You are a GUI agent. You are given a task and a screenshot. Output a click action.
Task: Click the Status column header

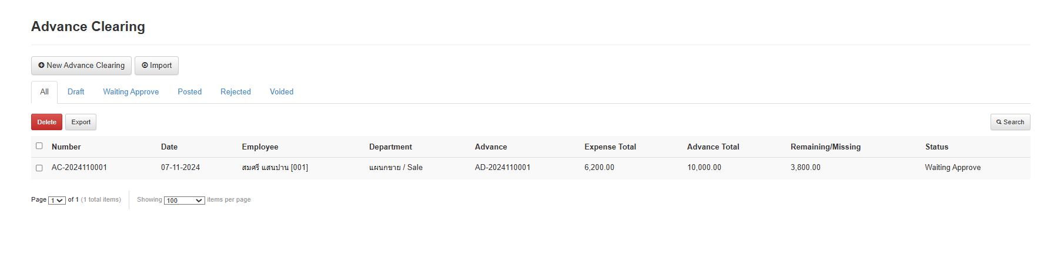pyautogui.click(x=936, y=147)
